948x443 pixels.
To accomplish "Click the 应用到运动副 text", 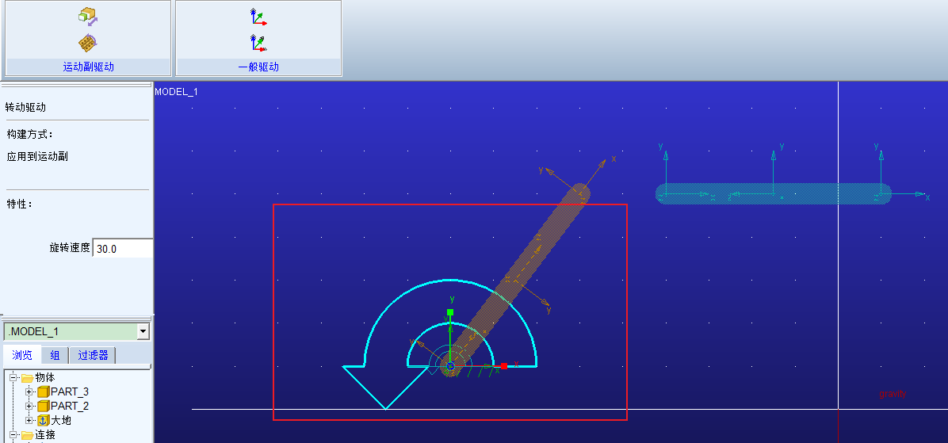I will point(37,157).
